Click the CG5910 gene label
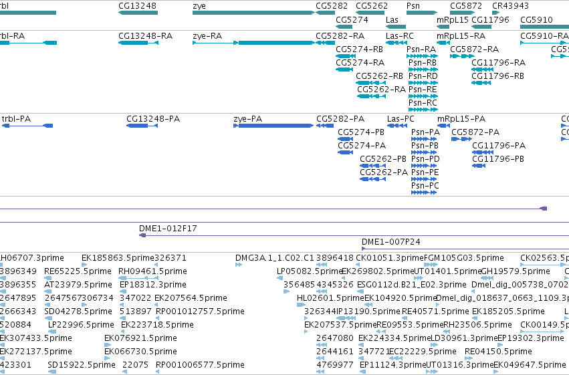 (536, 19)
